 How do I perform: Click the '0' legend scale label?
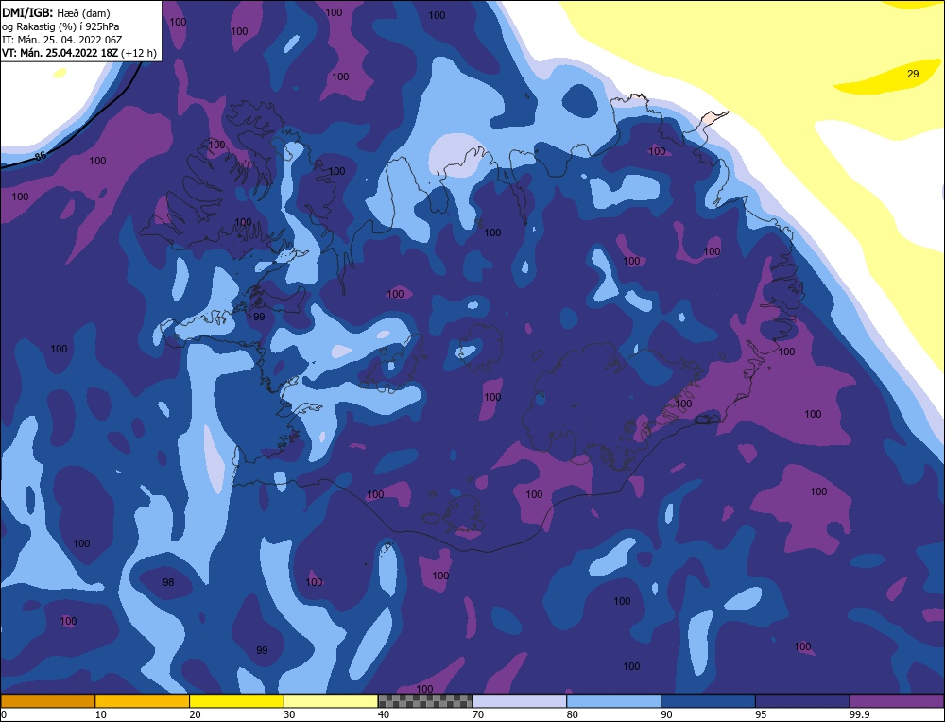(x=4, y=714)
